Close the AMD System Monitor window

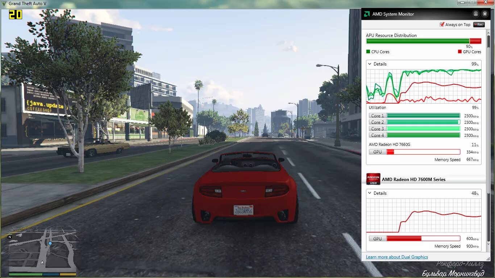(485, 14)
